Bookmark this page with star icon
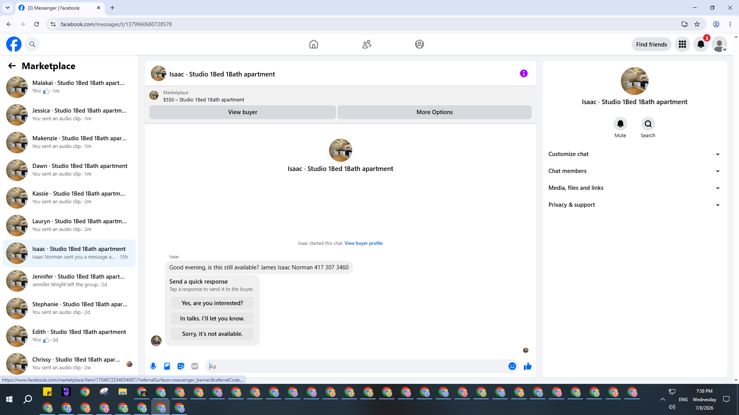This screenshot has height=415, width=739. click(x=697, y=24)
